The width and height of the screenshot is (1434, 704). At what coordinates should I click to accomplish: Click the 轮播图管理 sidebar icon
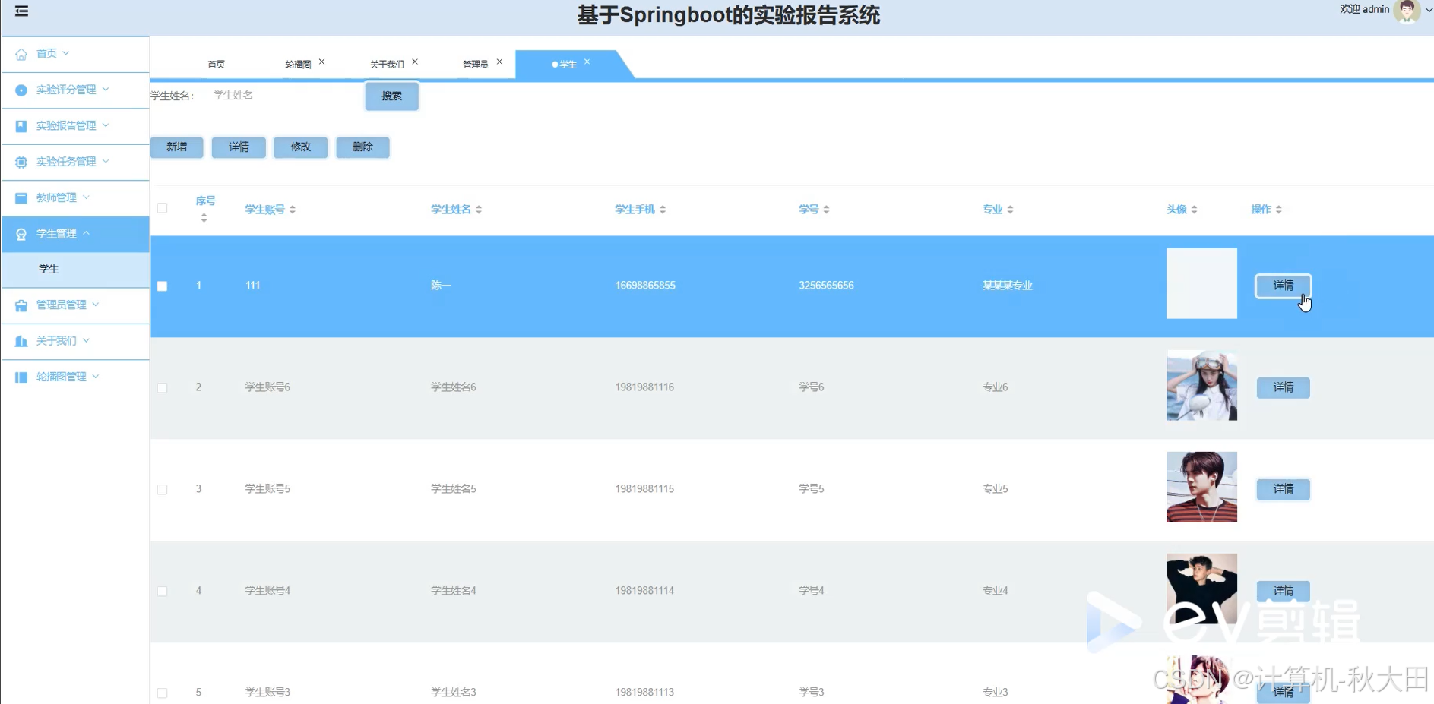coord(21,376)
